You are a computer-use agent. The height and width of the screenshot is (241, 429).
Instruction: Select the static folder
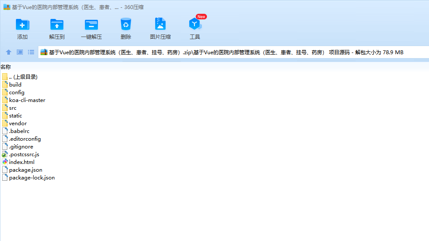coord(16,116)
